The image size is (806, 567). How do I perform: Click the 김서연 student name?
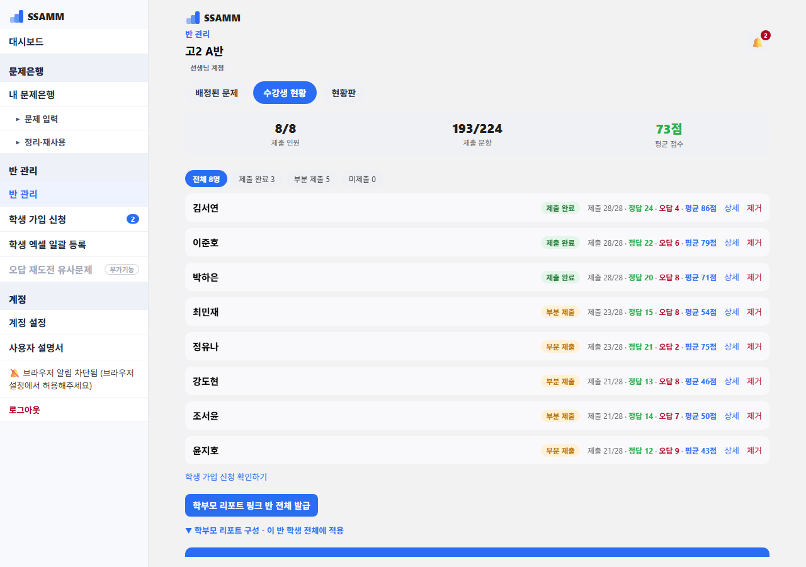coord(206,208)
